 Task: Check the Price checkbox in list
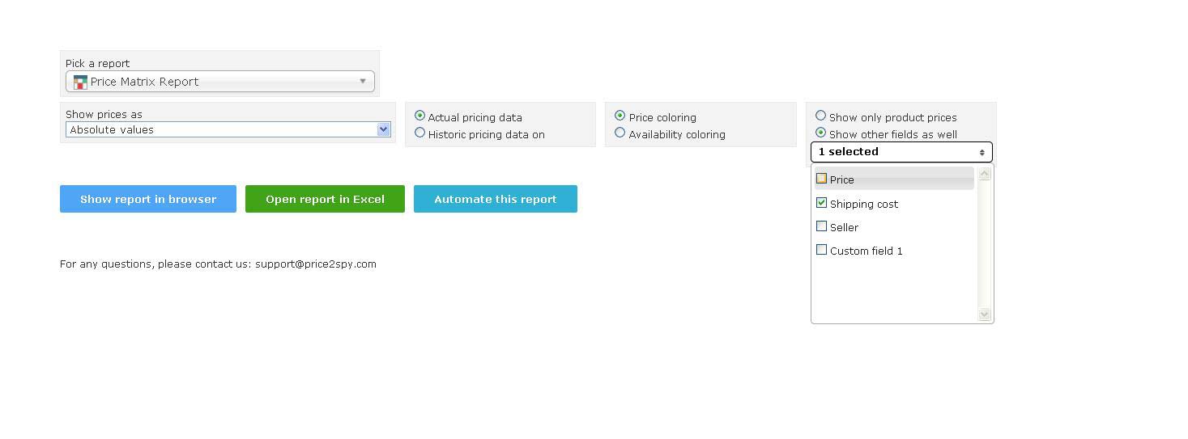click(x=821, y=179)
